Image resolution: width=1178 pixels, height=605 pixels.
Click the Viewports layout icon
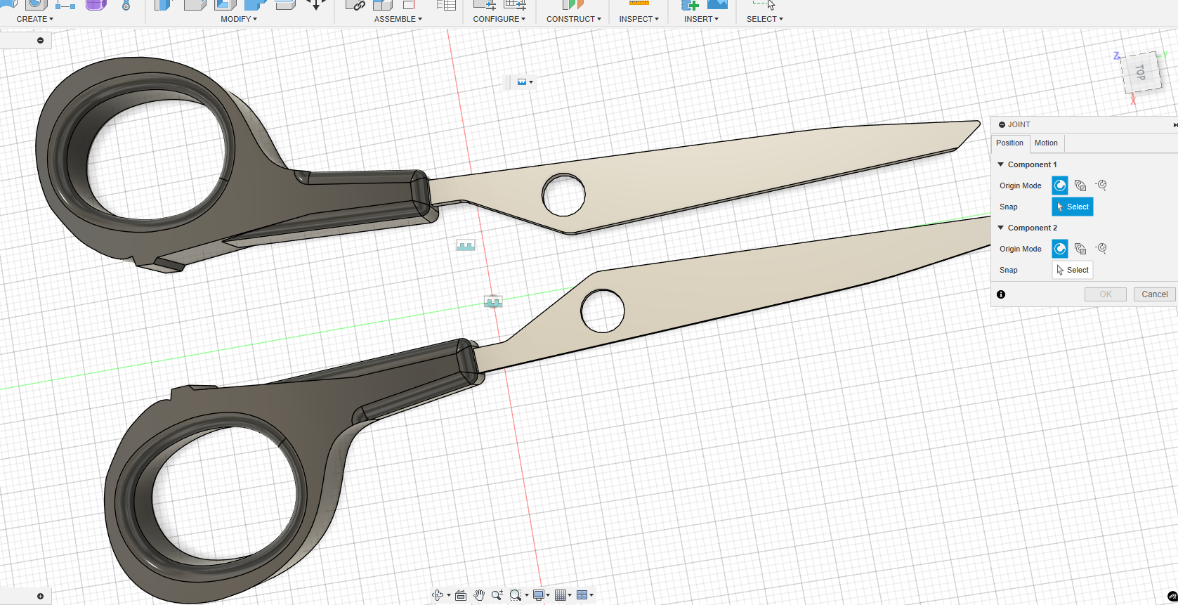[582, 595]
